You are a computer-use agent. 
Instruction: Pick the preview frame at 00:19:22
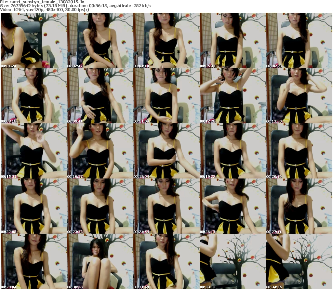(x=233, y=151)
